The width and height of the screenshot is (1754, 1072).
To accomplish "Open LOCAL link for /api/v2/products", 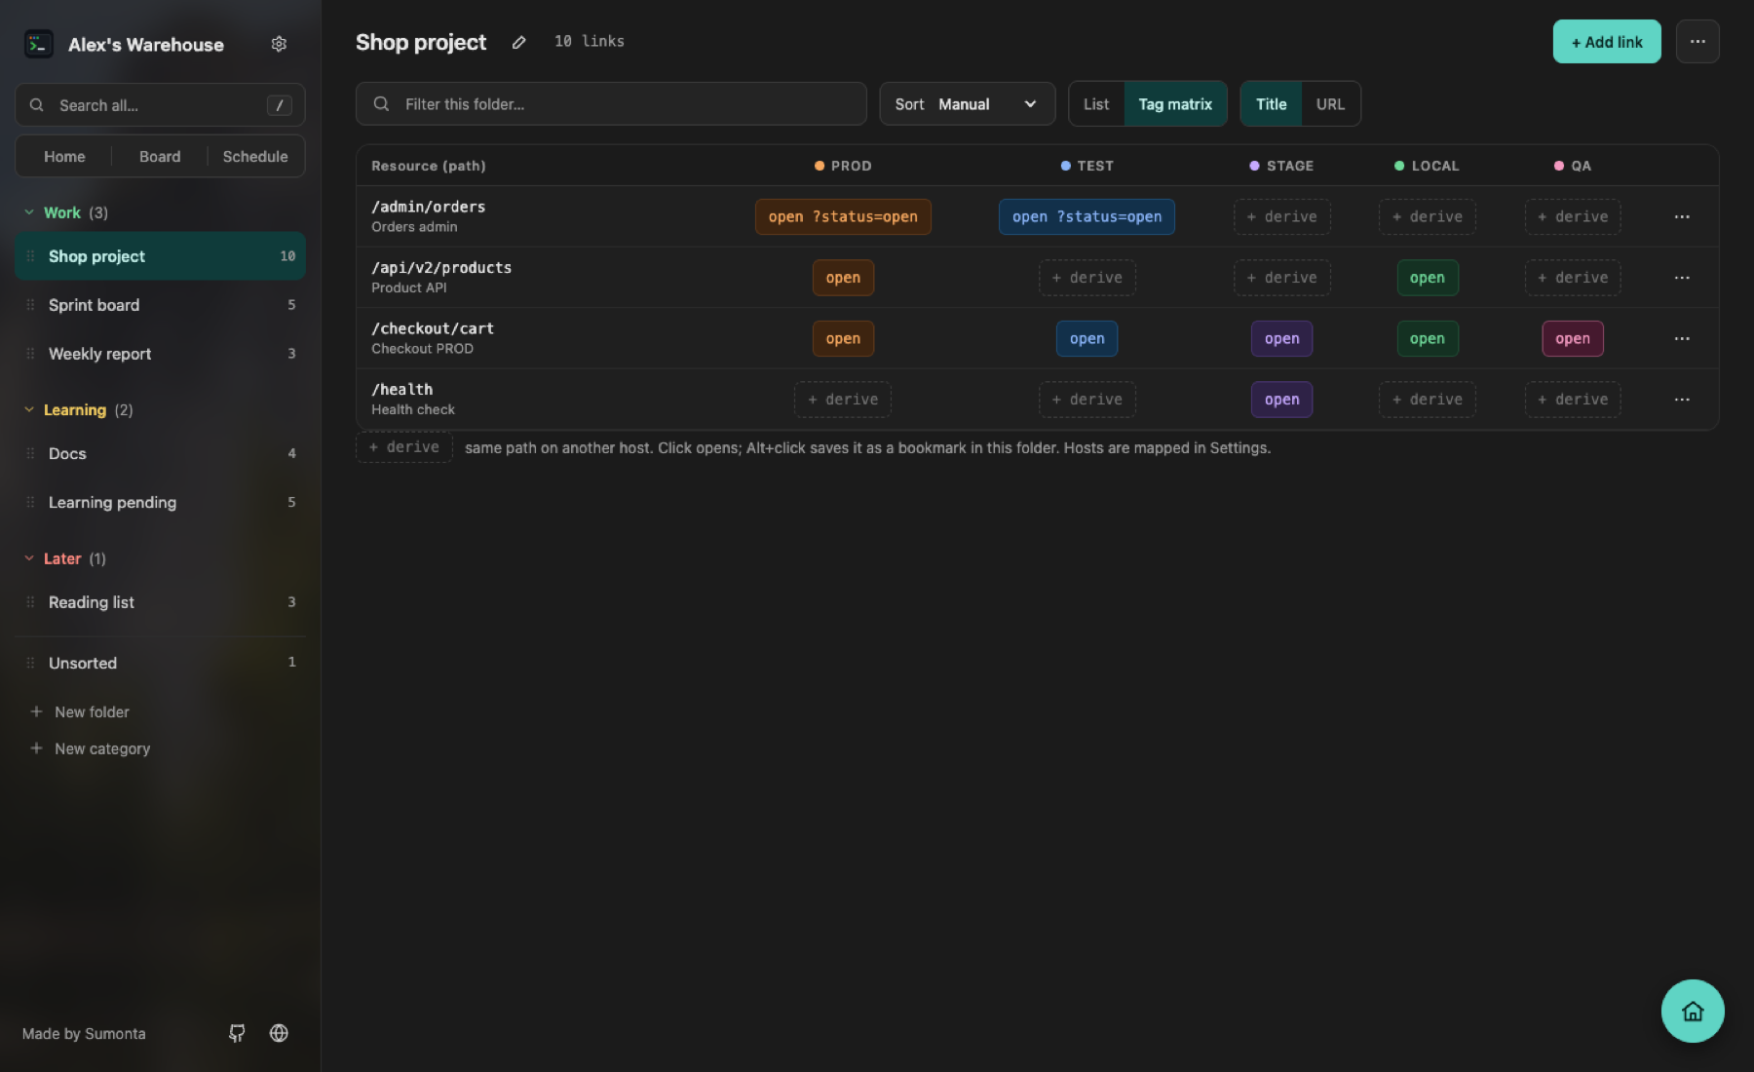I will 1427,278.
